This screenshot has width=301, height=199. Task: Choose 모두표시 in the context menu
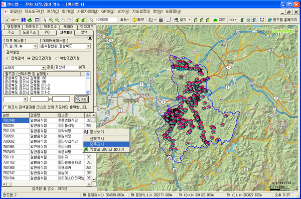pyautogui.click(x=106, y=144)
